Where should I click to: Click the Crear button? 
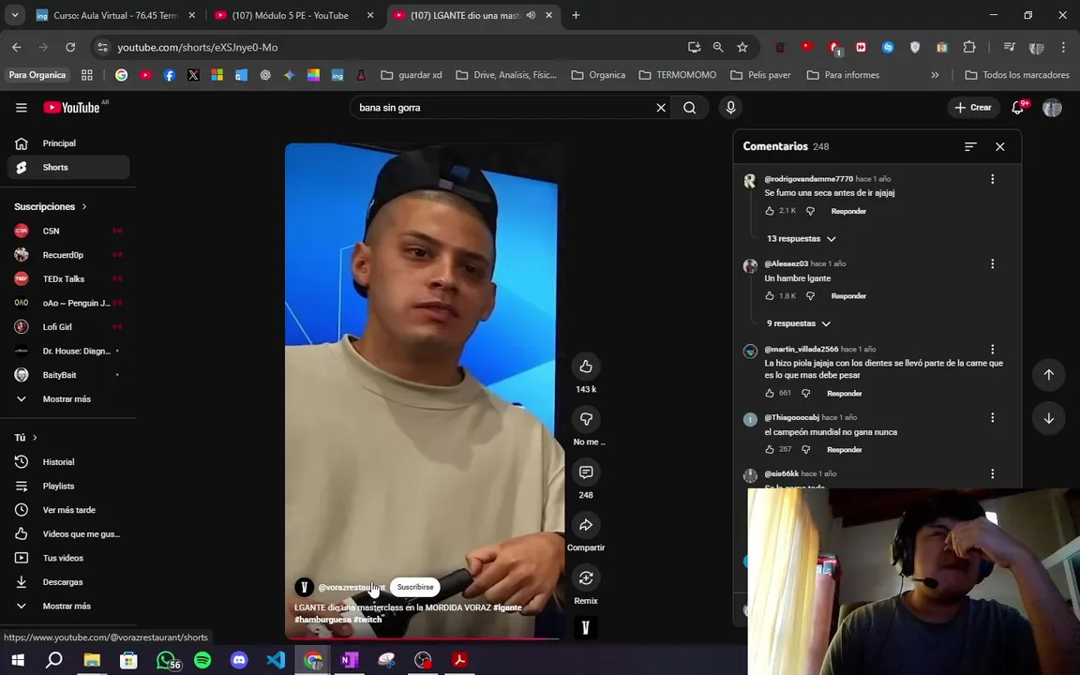(973, 108)
